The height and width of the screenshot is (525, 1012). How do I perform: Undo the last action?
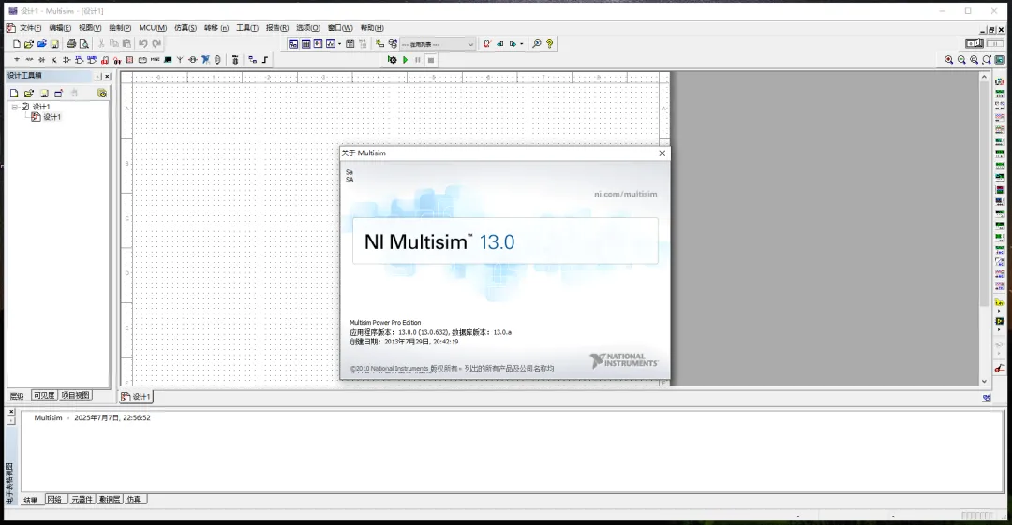point(143,44)
